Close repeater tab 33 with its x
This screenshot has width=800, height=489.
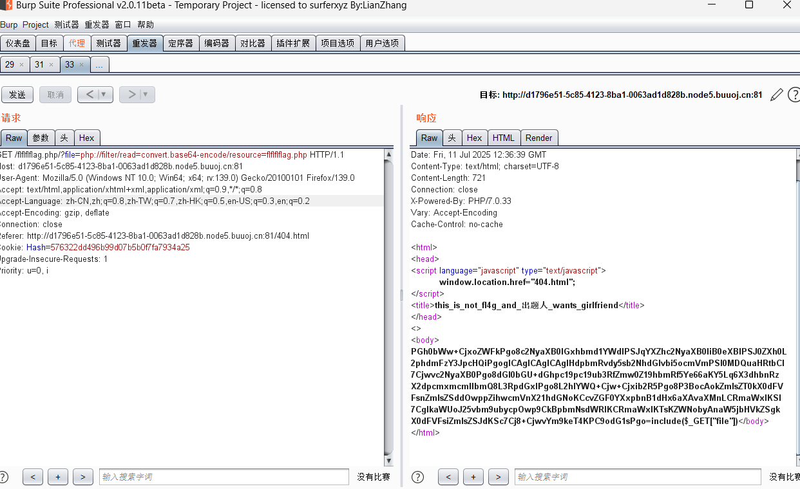point(81,65)
